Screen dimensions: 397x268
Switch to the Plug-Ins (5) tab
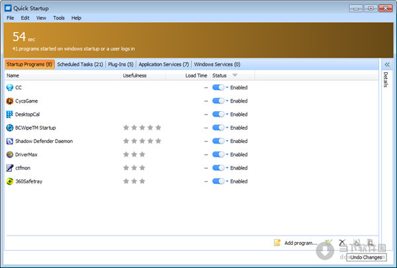[x=121, y=64]
